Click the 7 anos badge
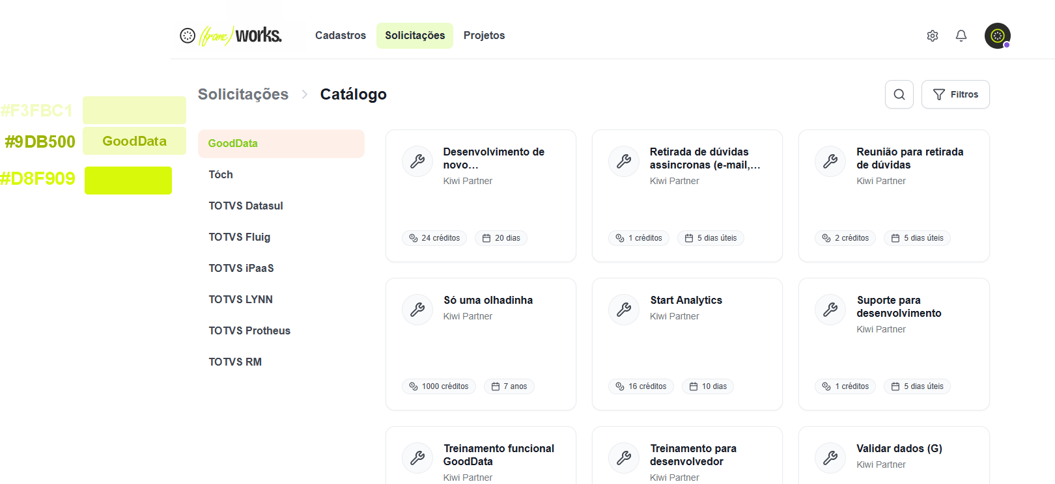This screenshot has height=484, width=1055. [509, 386]
